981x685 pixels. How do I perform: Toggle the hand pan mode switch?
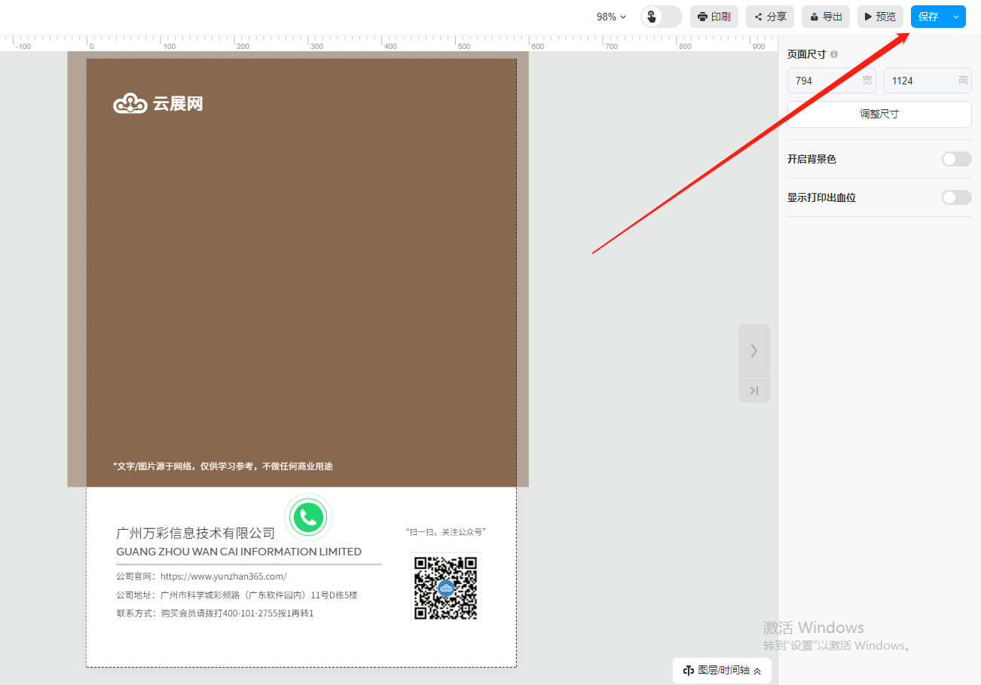click(x=661, y=17)
